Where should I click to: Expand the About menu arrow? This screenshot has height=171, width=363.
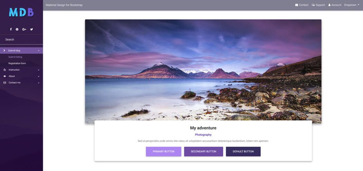pos(39,76)
